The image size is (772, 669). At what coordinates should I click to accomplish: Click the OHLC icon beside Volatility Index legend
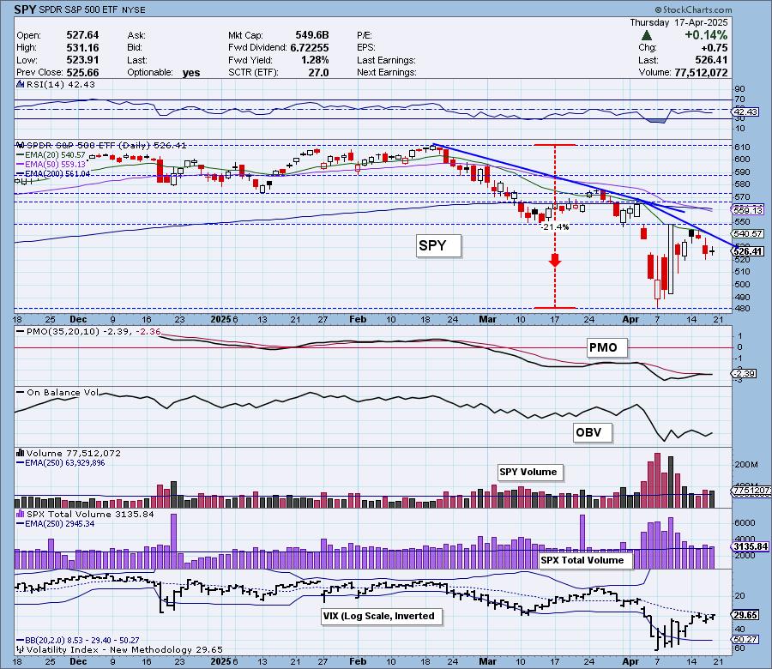21,649
